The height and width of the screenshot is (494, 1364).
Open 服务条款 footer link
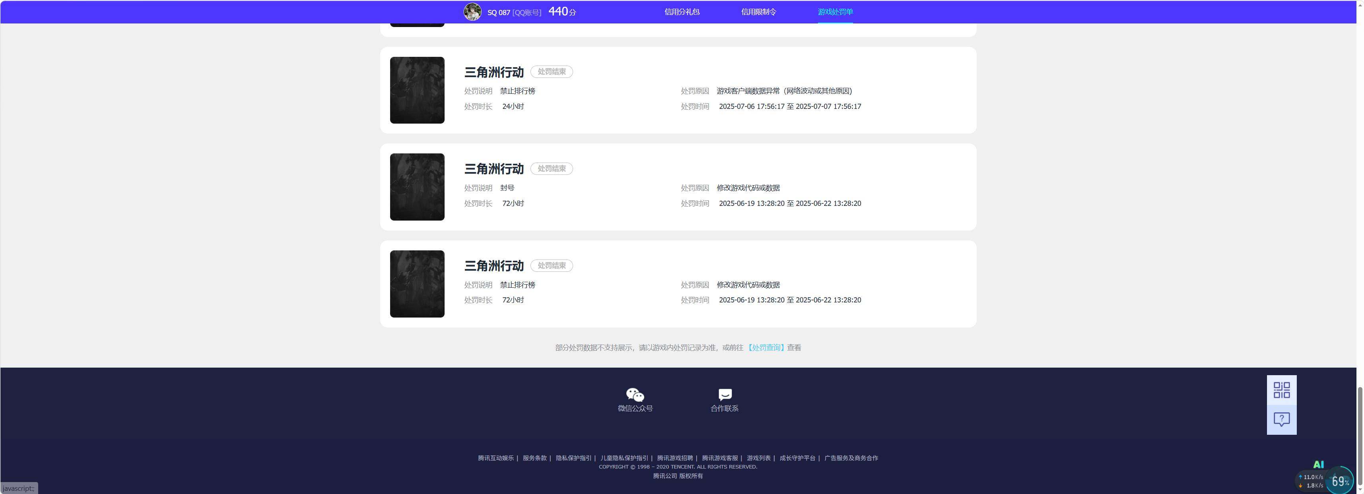click(534, 458)
